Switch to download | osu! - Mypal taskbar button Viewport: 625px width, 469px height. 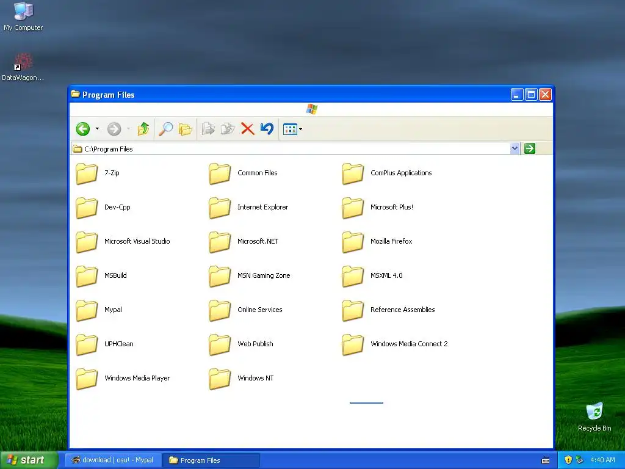tap(113, 460)
